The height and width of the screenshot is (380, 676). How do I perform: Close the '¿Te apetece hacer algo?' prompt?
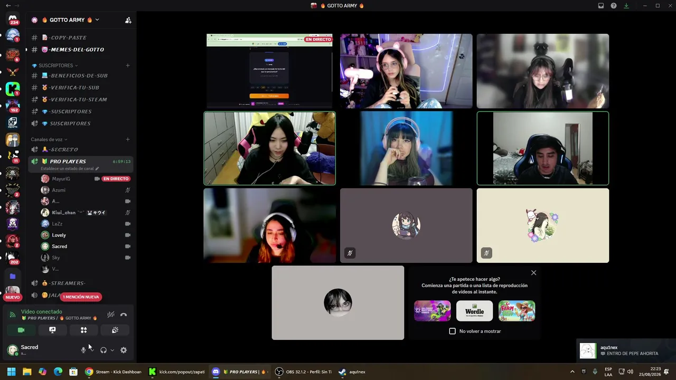(x=533, y=273)
